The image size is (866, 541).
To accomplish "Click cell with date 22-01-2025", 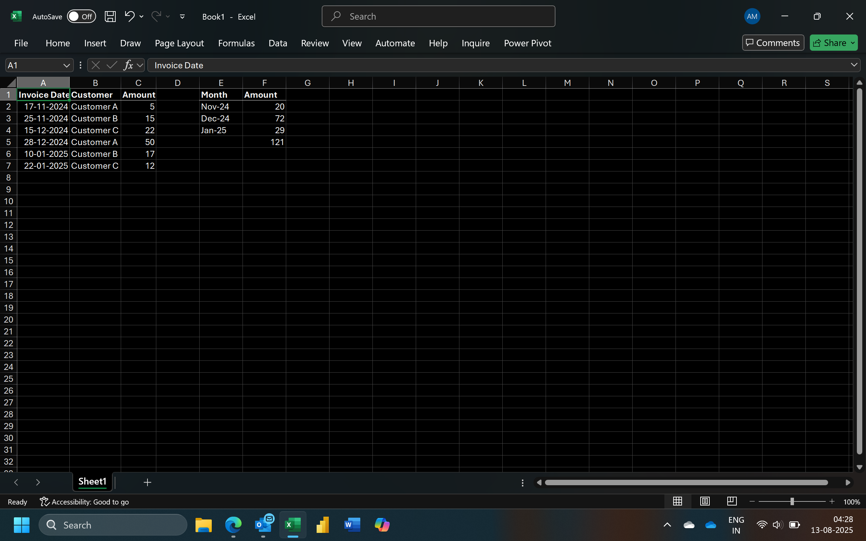I will coord(43,166).
